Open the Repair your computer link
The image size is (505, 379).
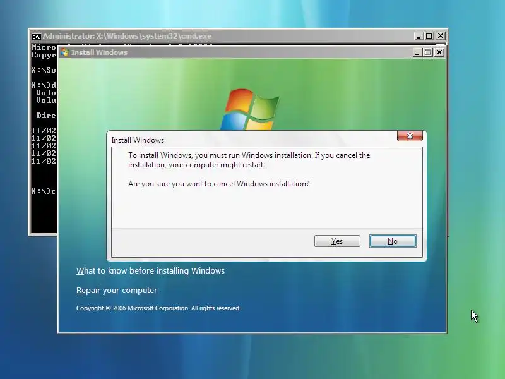[x=117, y=291]
